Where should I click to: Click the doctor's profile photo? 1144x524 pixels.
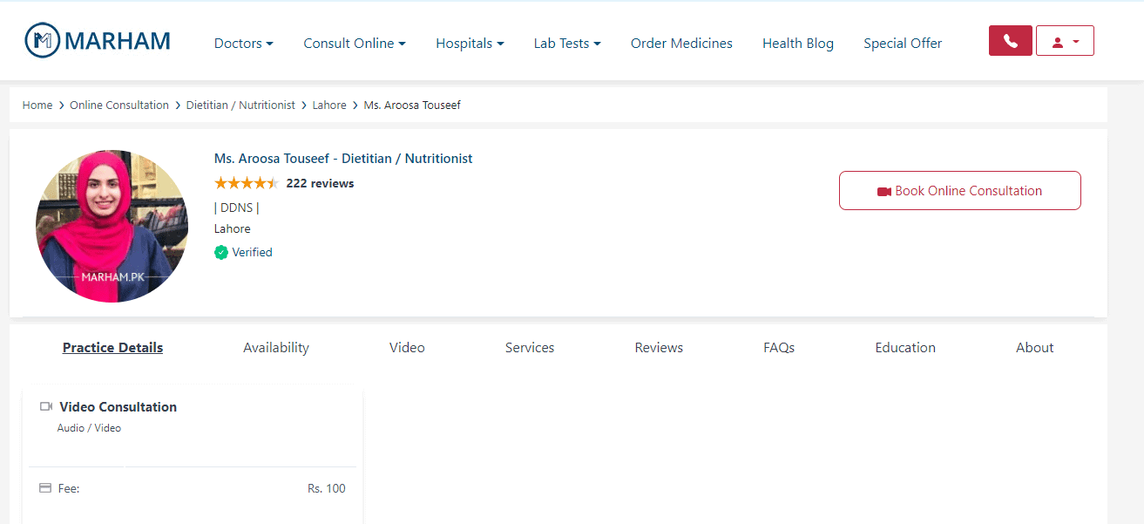pyautogui.click(x=112, y=226)
